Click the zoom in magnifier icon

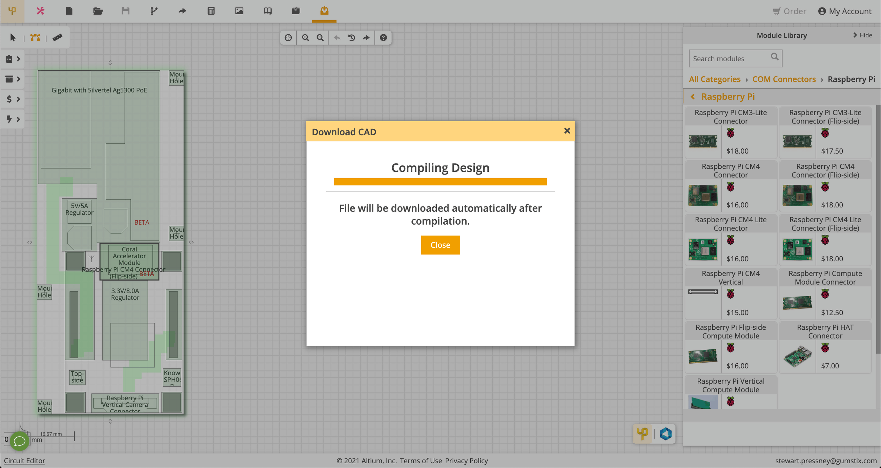pos(305,38)
